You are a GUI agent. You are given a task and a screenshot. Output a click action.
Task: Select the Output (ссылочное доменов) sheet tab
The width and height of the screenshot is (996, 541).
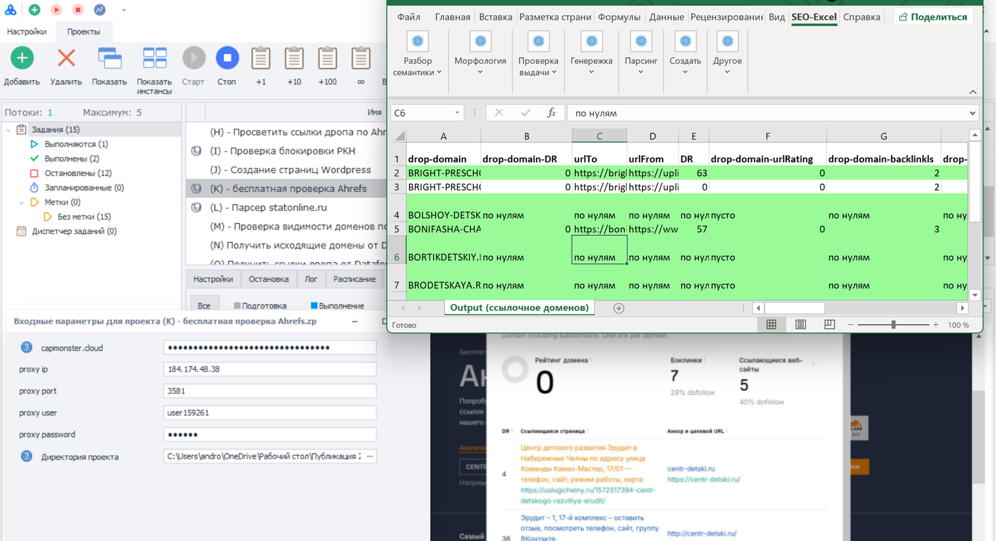(x=519, y=308)
